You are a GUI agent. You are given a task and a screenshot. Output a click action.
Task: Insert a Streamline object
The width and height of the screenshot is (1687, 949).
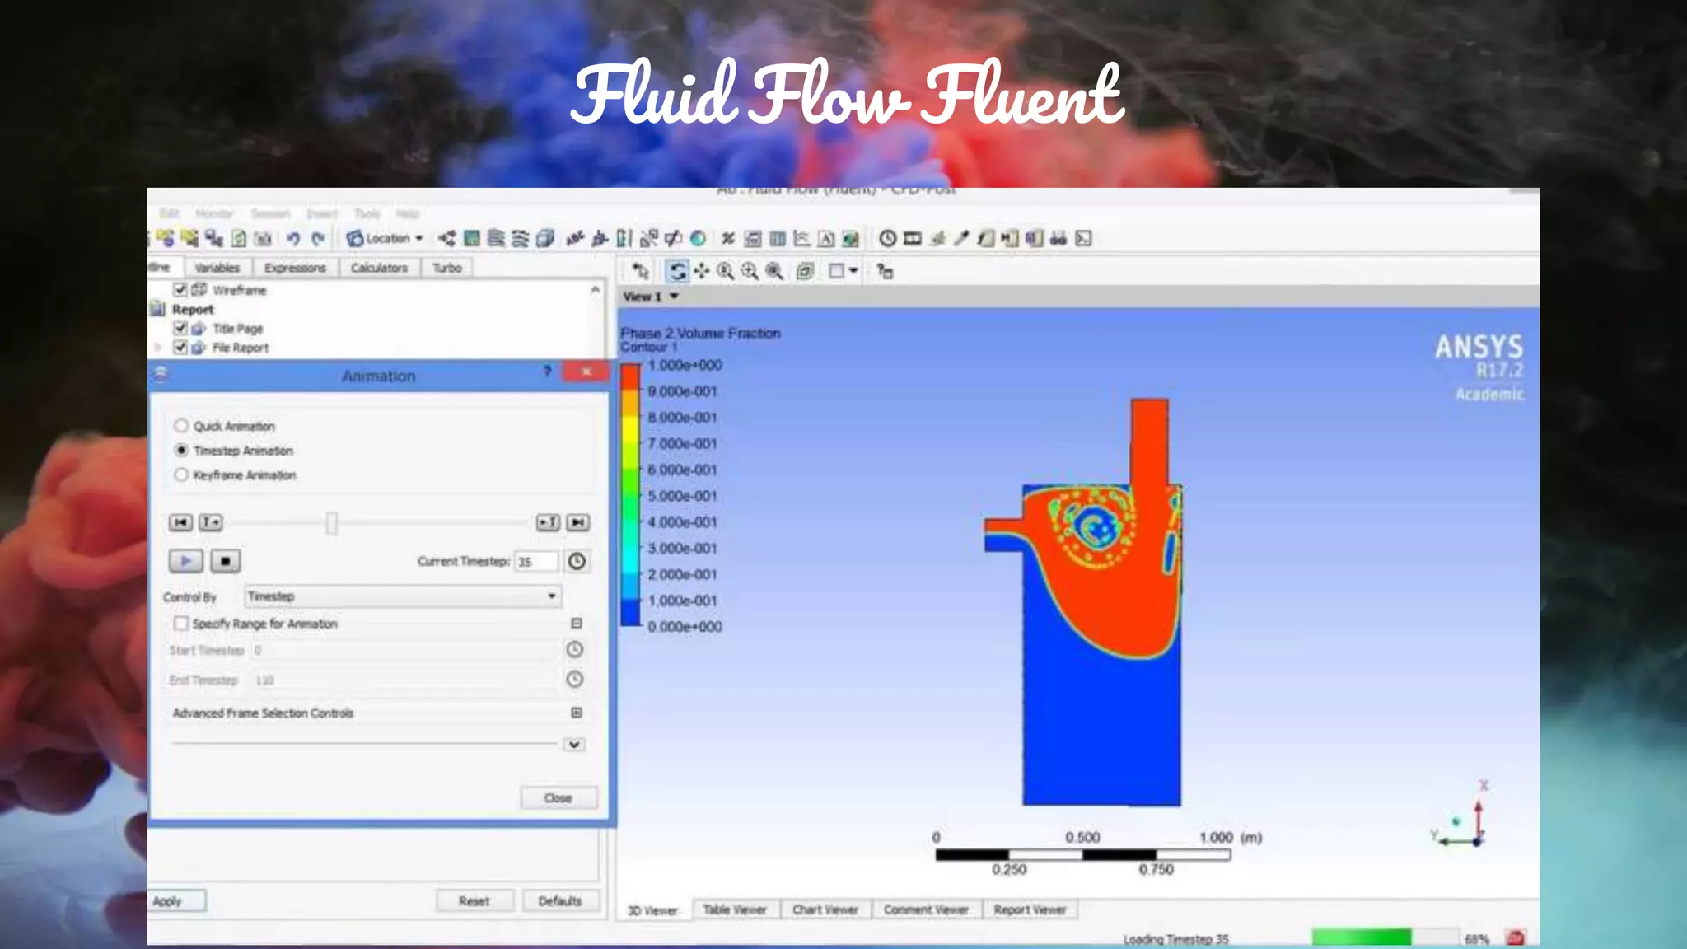pyautogui.click(x=496, y=239)
